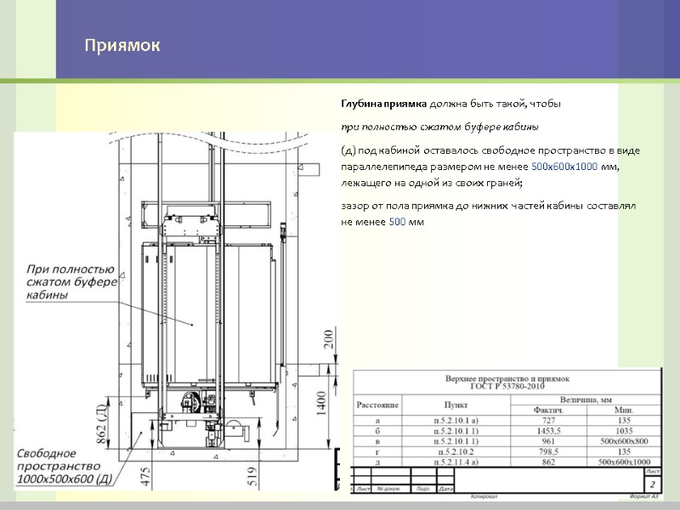Click table header 'Расстояние'

click(377, 405)
